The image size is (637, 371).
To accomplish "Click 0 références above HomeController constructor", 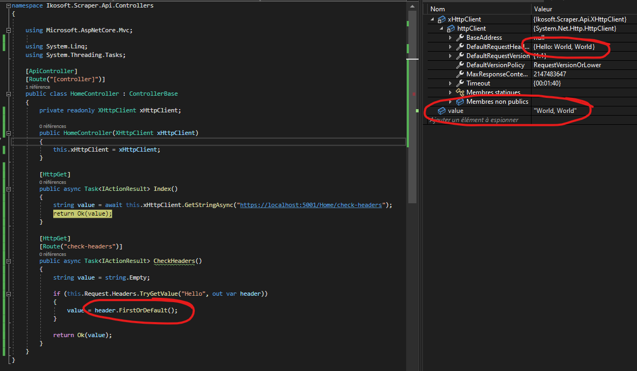I will tap(52, 126).
